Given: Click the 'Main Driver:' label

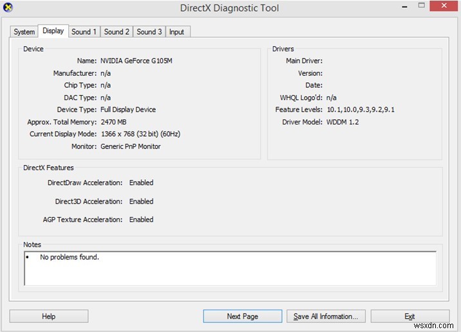Looking at the screenshot, I should (305, 61).
